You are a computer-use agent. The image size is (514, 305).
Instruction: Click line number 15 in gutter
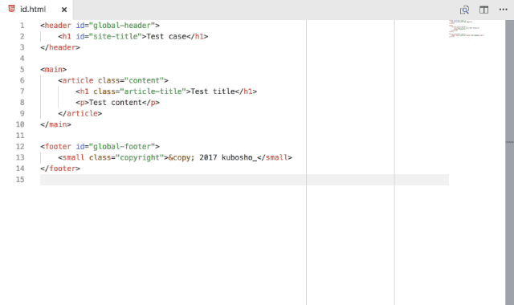[20, 180]
